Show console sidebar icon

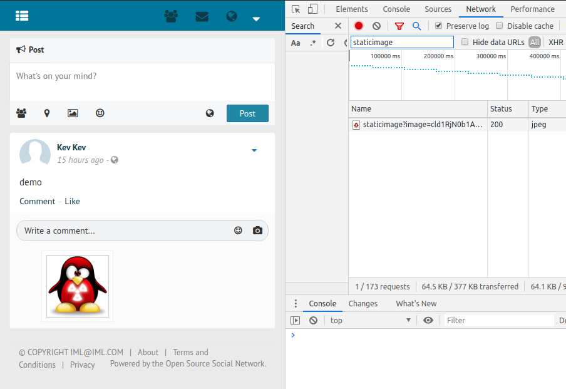click(296, 320)
